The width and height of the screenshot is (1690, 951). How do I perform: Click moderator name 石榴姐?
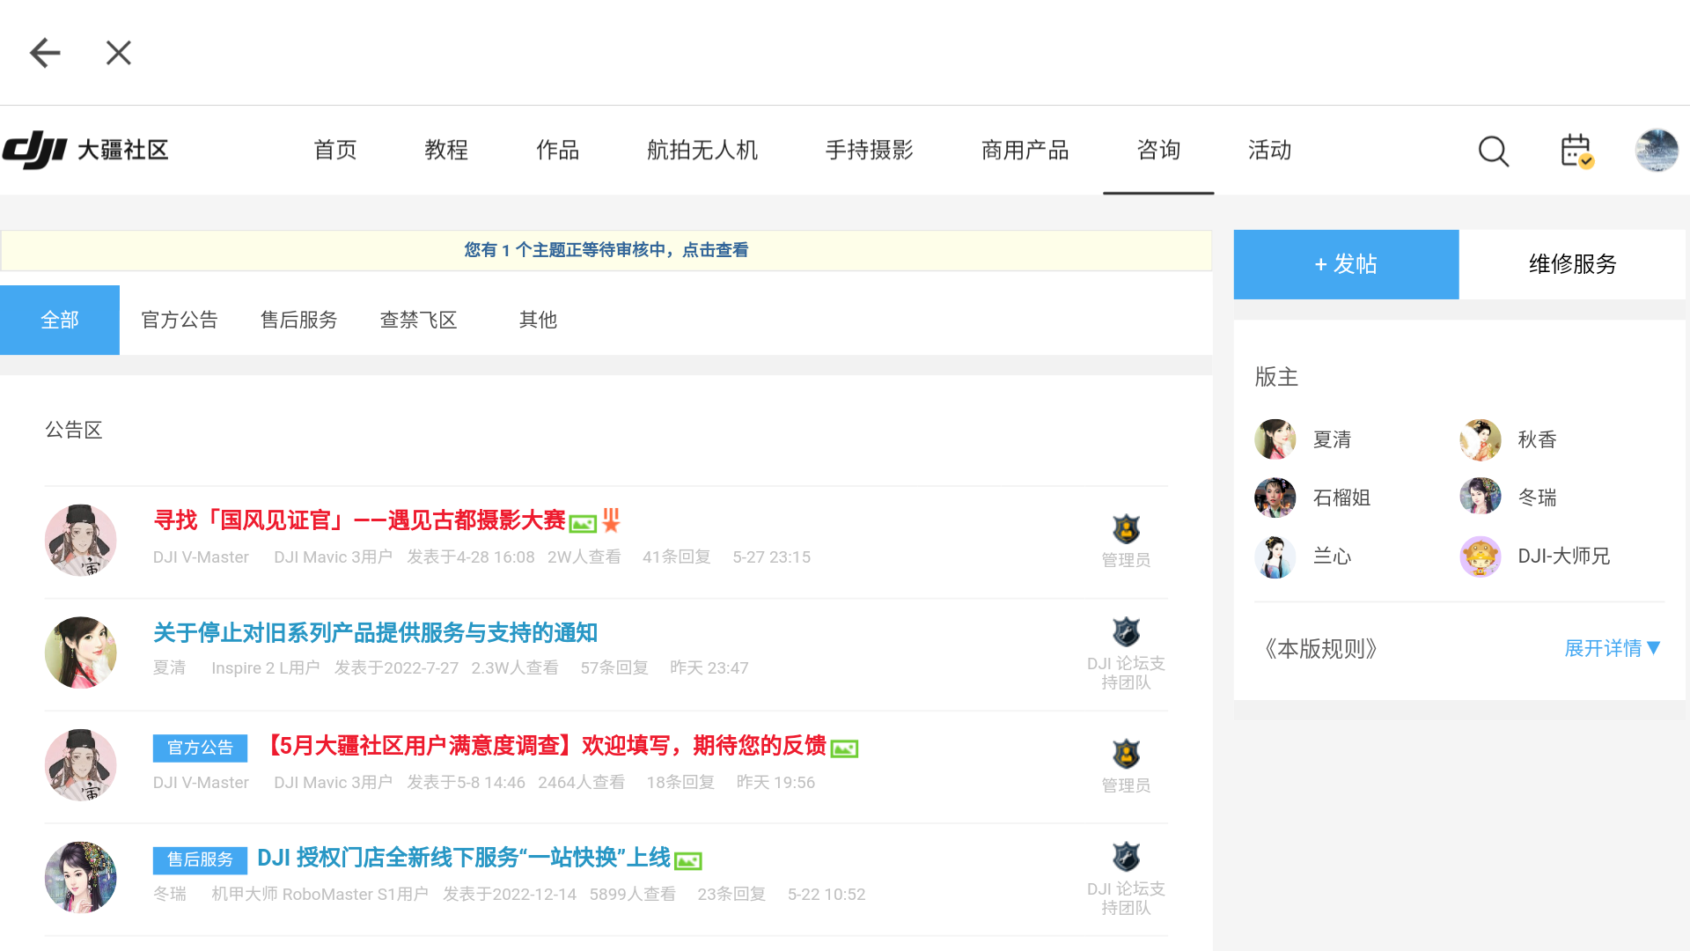pos(1341,498)
